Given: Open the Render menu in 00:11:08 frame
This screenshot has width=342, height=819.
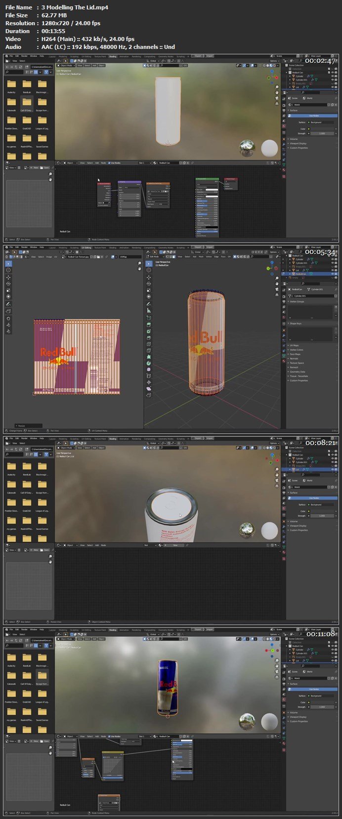Looking at the screenshot, I should 24,630.
